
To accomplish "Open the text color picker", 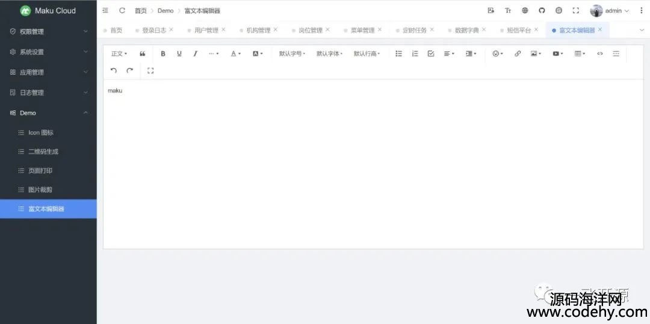I will coord(235,54).
